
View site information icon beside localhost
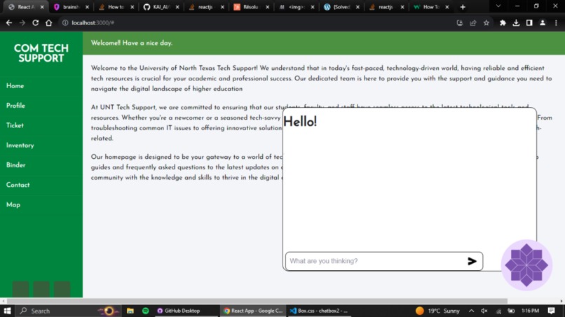(x=65, y=22)
